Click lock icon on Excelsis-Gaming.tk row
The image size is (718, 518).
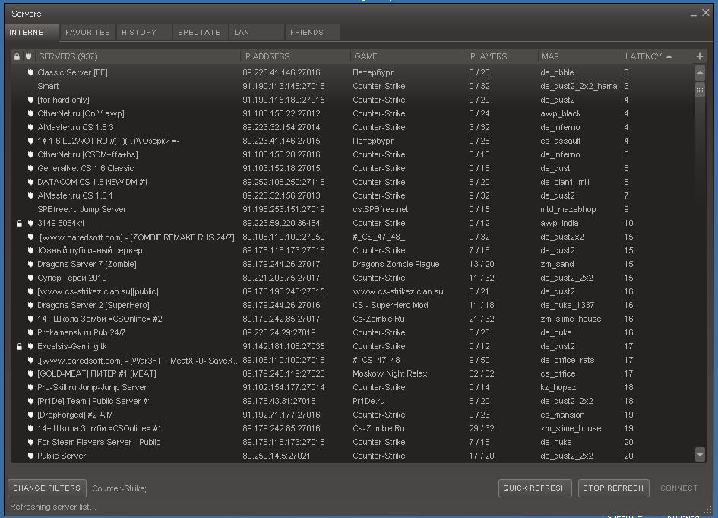19,347
